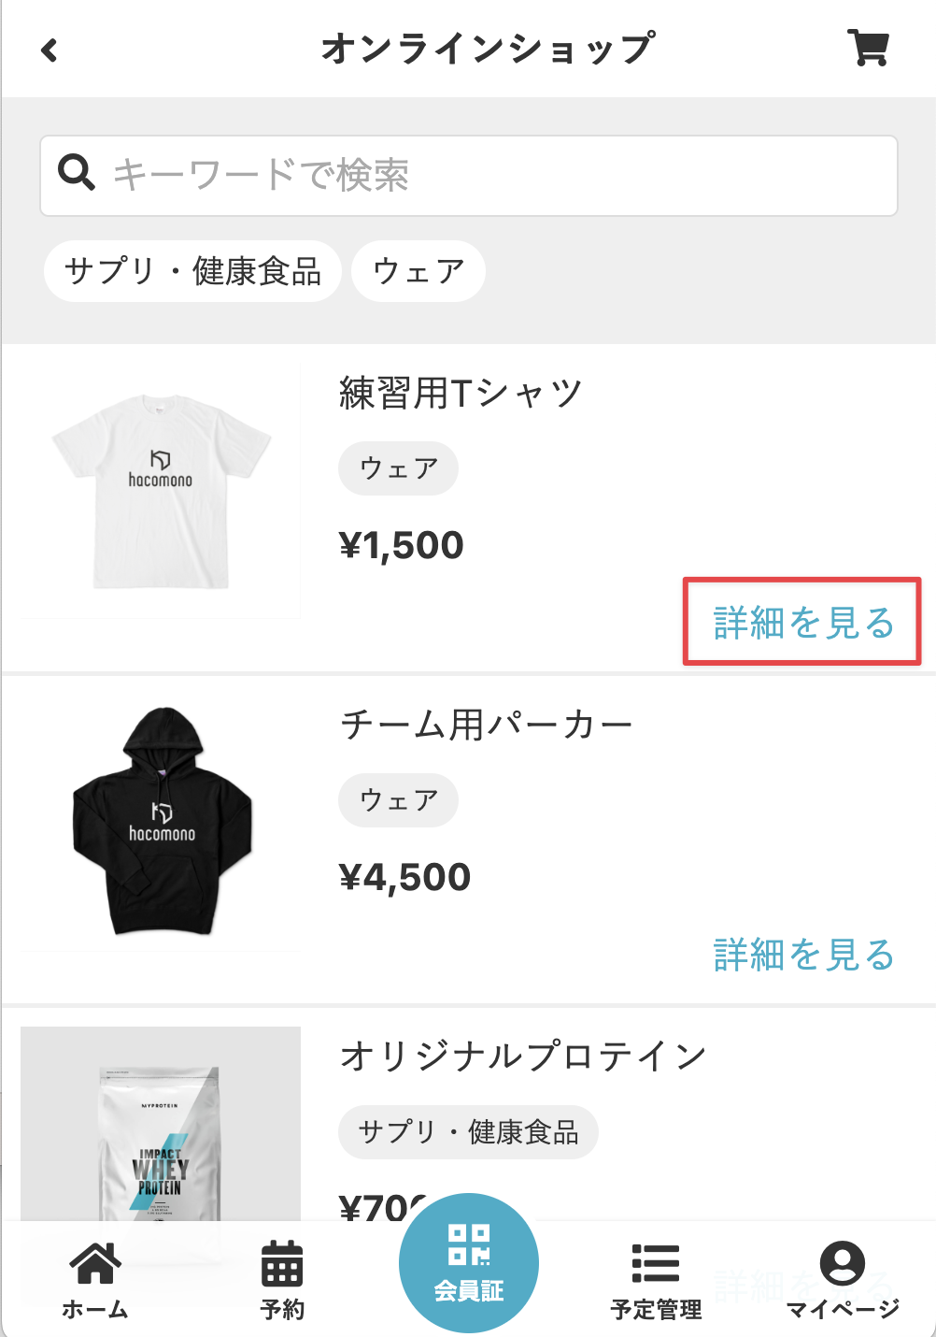Screen dimensions: 936x1337
Task: Go back using the left chevron arrow
Action: pyautogui.click(x=50, y=50)
